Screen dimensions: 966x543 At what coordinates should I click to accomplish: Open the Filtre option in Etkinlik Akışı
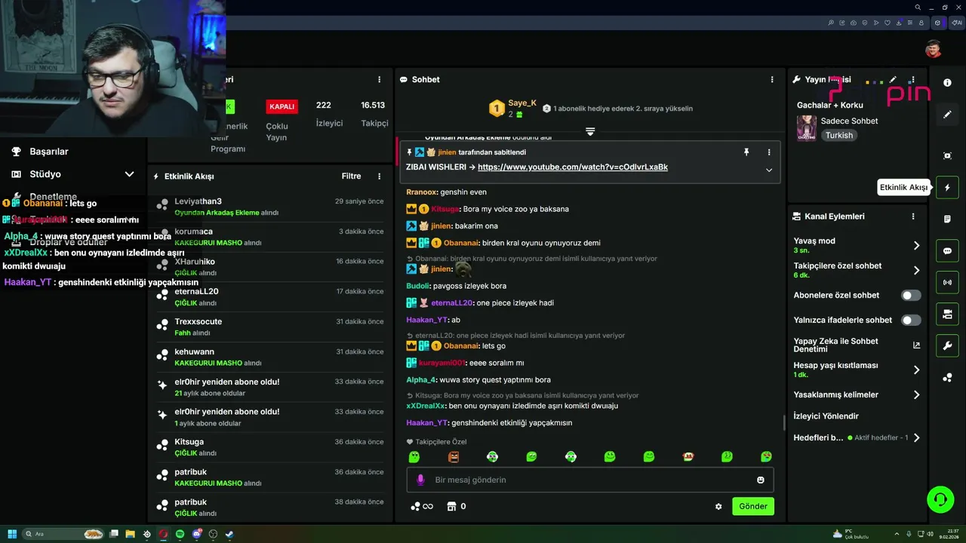[x=351, y=176]
